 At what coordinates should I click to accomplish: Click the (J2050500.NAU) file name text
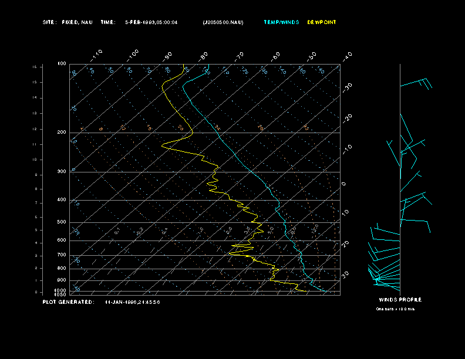click(x=223, y=22)
